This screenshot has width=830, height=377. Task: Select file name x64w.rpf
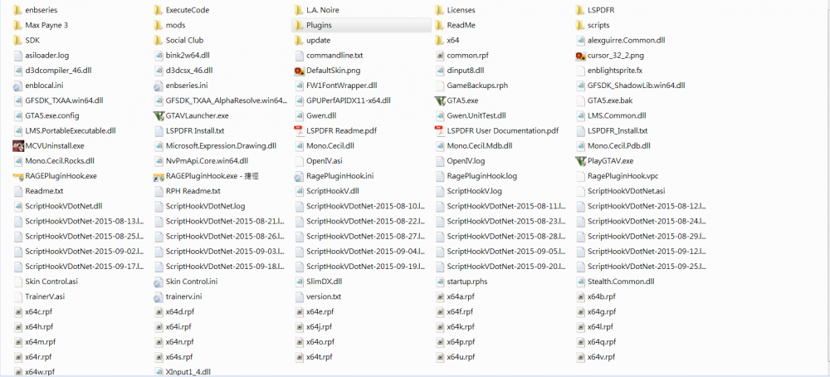tap(40, 372)
